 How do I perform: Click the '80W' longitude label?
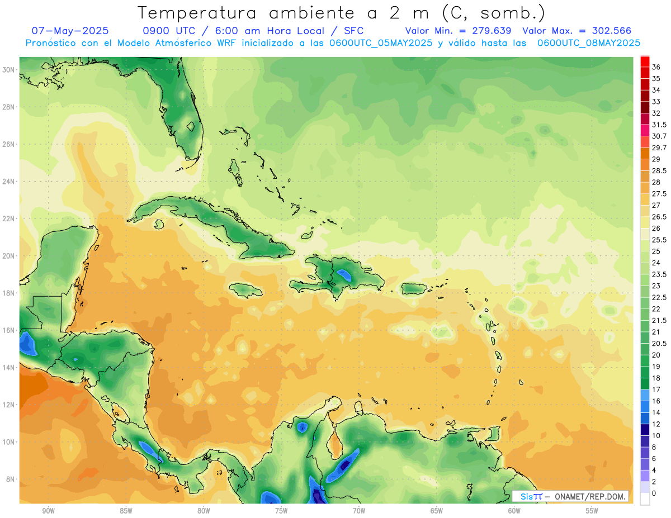click(x=204, y=511)
